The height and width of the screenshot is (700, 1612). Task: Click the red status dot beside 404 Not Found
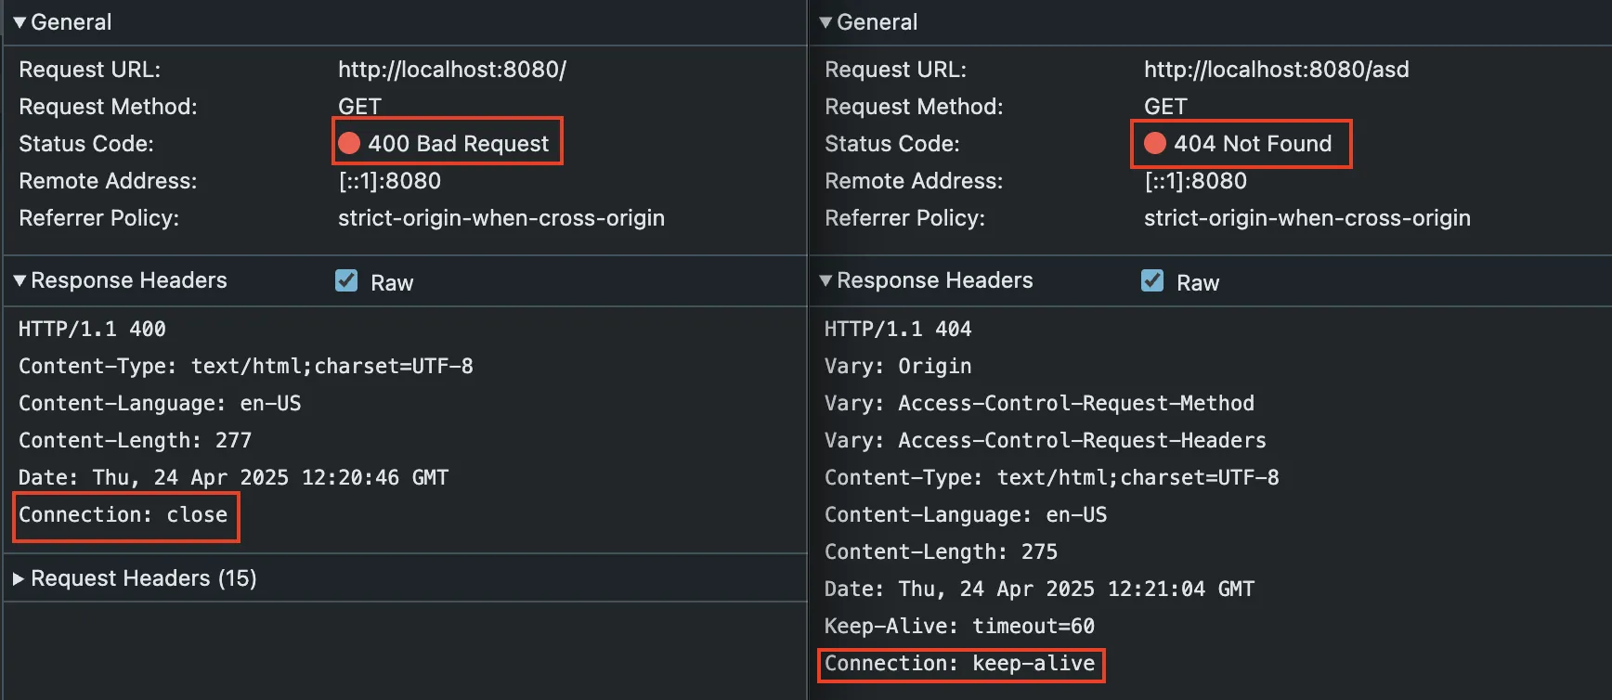pyautogui.click(x=1155, y=143)
